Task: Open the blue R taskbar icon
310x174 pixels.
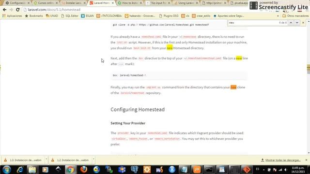Action: [x=172, y=170]
